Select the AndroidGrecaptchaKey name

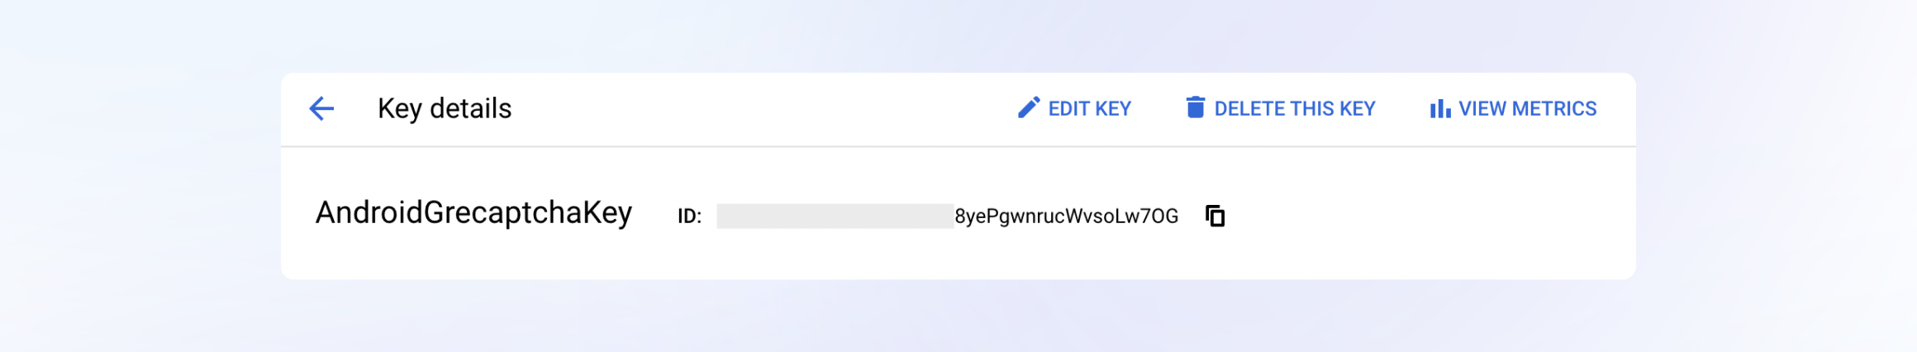pos(473,213)
